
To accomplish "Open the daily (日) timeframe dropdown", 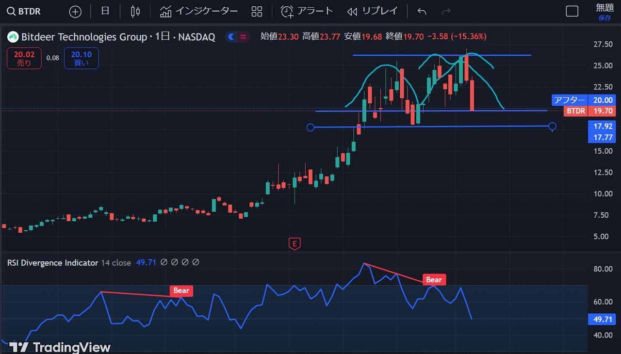I will click(x=105, y=11).
